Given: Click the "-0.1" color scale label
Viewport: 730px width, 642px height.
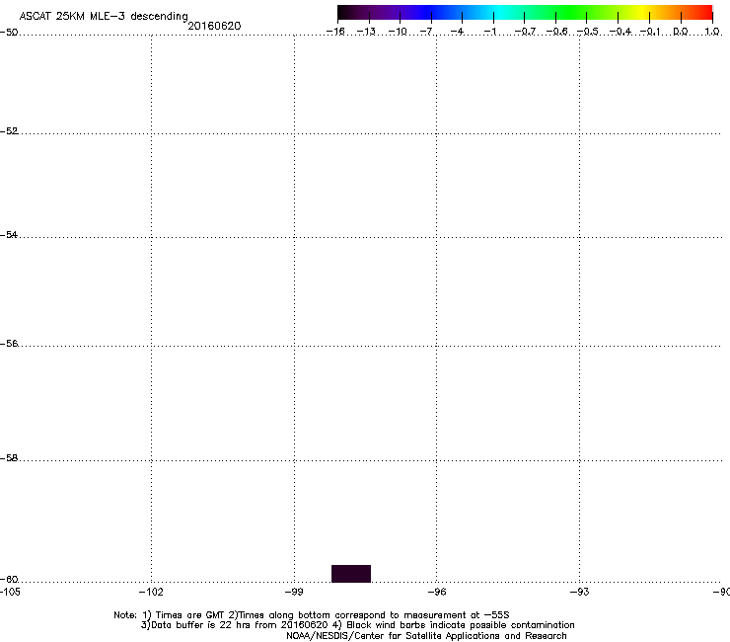Looking at the screenshot, I should pyautogui.click(x=650, y=32).
